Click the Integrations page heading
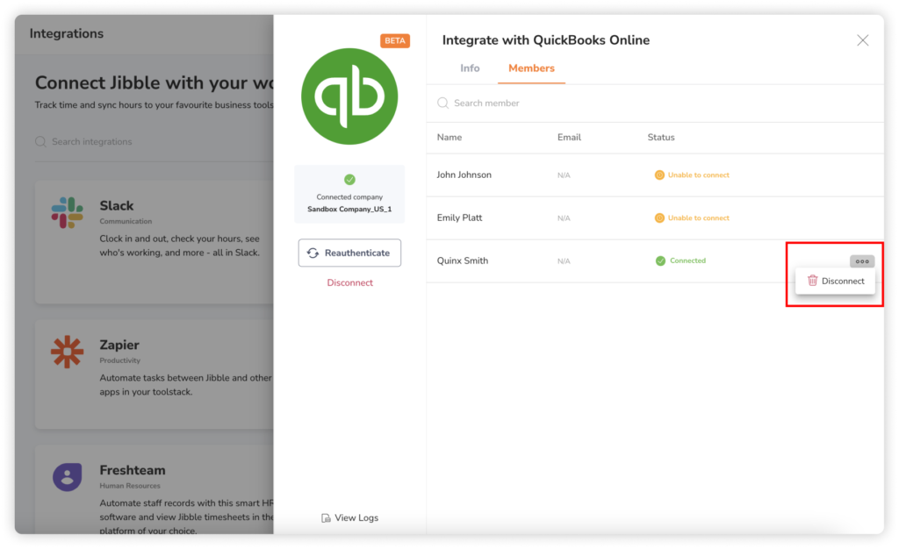 67,34
